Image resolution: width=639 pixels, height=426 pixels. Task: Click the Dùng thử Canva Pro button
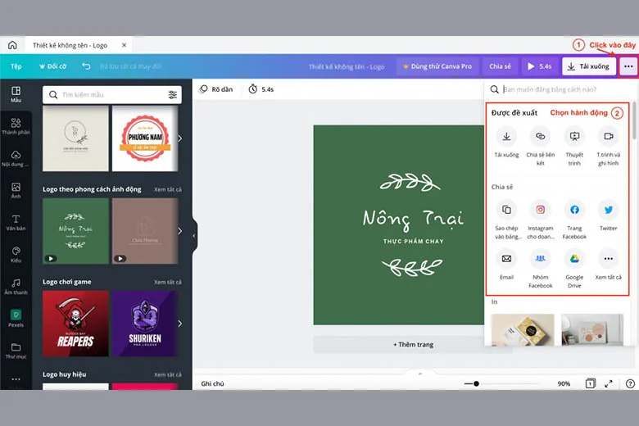tap(435, 66)
